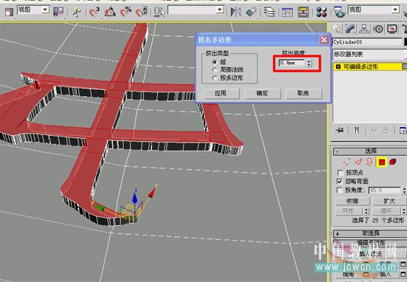The height and width of the screenshot is (282, 407).
Task: Open the Schematic View icon
Action: pos(303,12)
